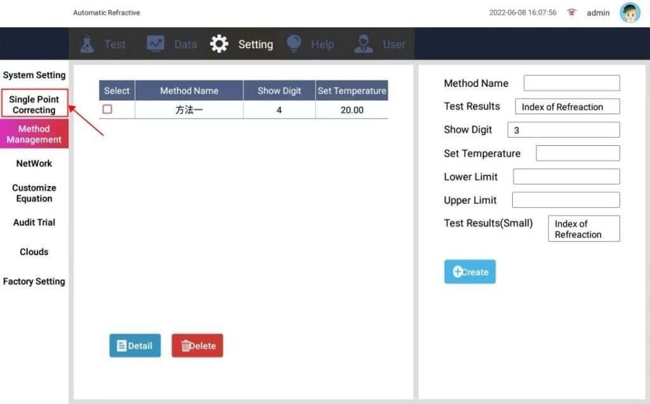Click the date and time display
Viewport: 650px width, 404px height.
click(523, 13)
